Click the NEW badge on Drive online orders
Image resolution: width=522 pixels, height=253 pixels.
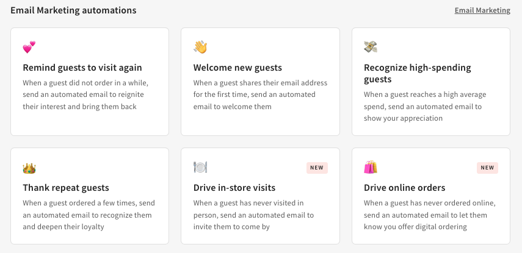point(487,168)
